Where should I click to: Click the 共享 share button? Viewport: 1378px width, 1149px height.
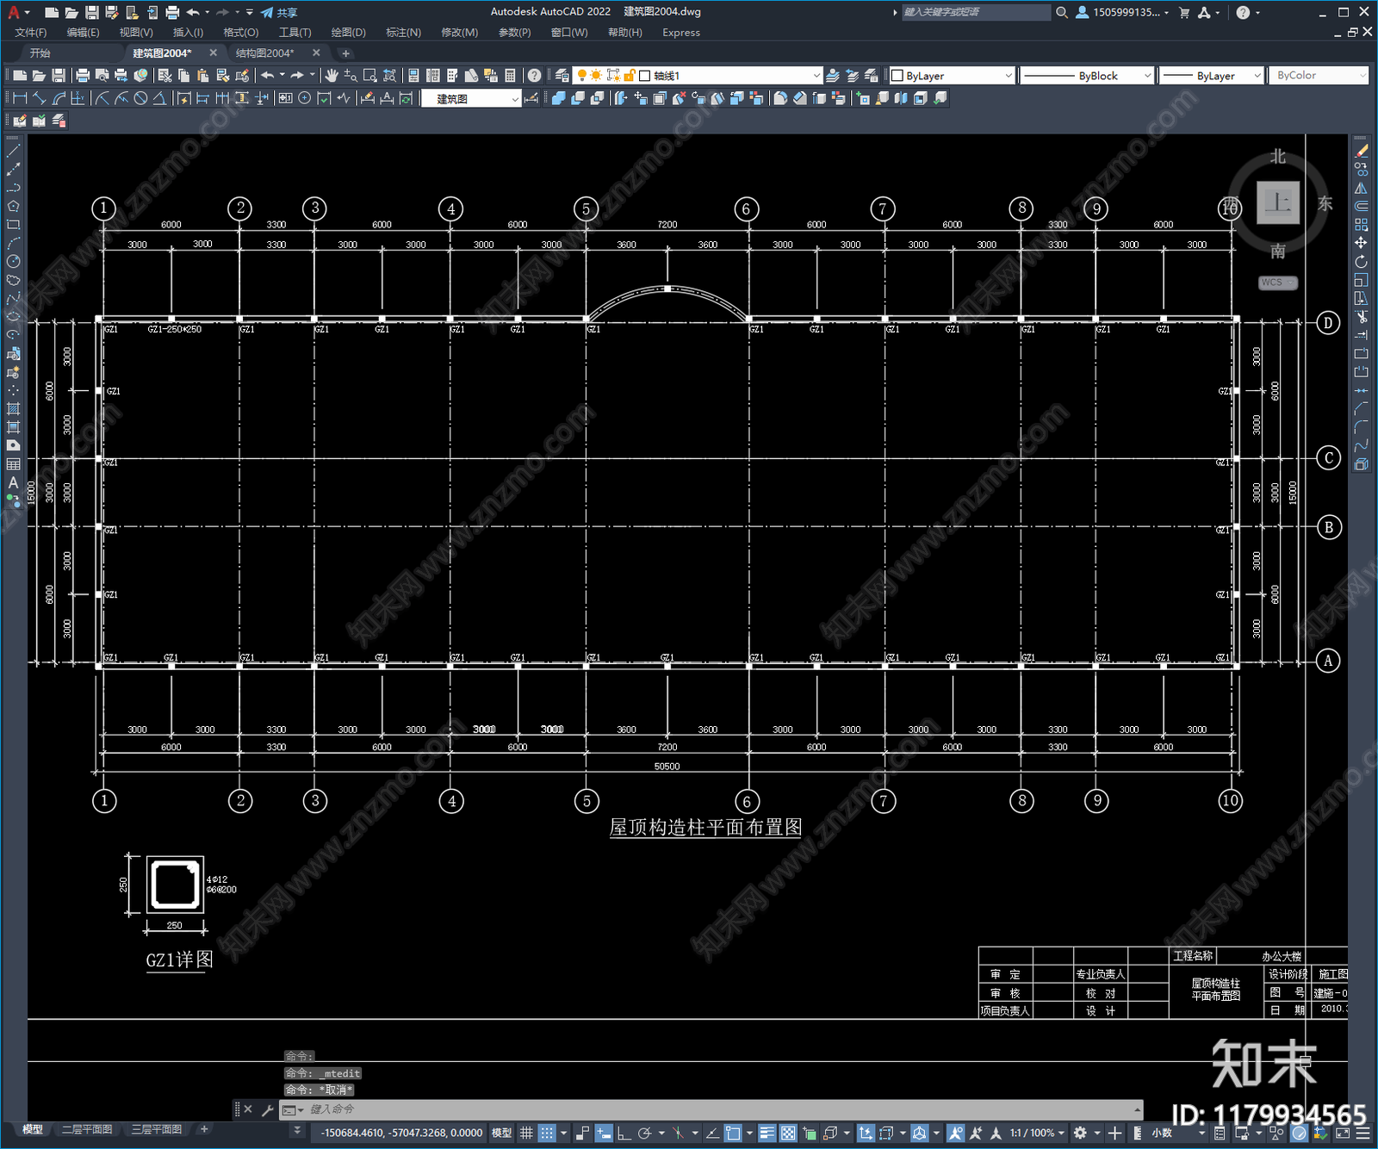tap(279, 12)
